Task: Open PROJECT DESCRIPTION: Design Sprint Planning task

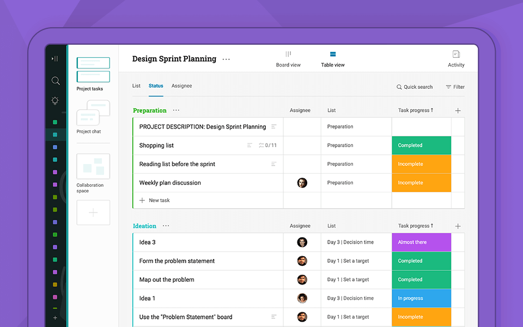Action: [203, 127]
